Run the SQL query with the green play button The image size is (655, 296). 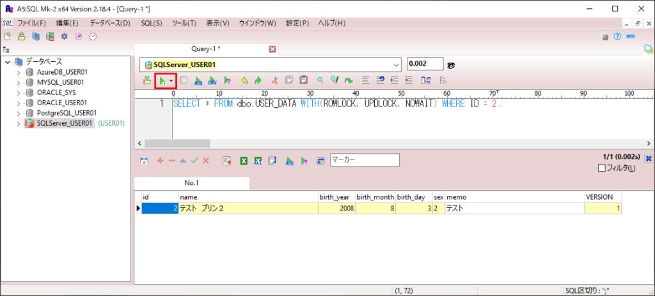(163, 81)
